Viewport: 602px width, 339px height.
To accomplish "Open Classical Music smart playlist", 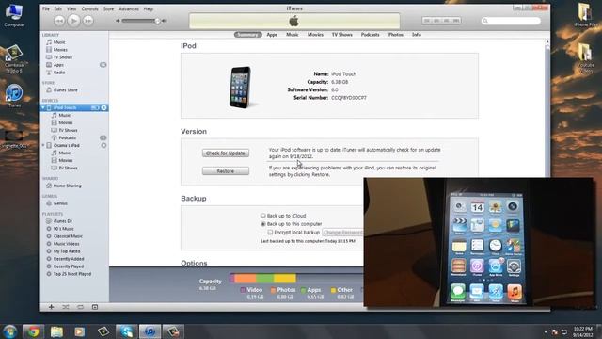I will click(x=68, y=236).
